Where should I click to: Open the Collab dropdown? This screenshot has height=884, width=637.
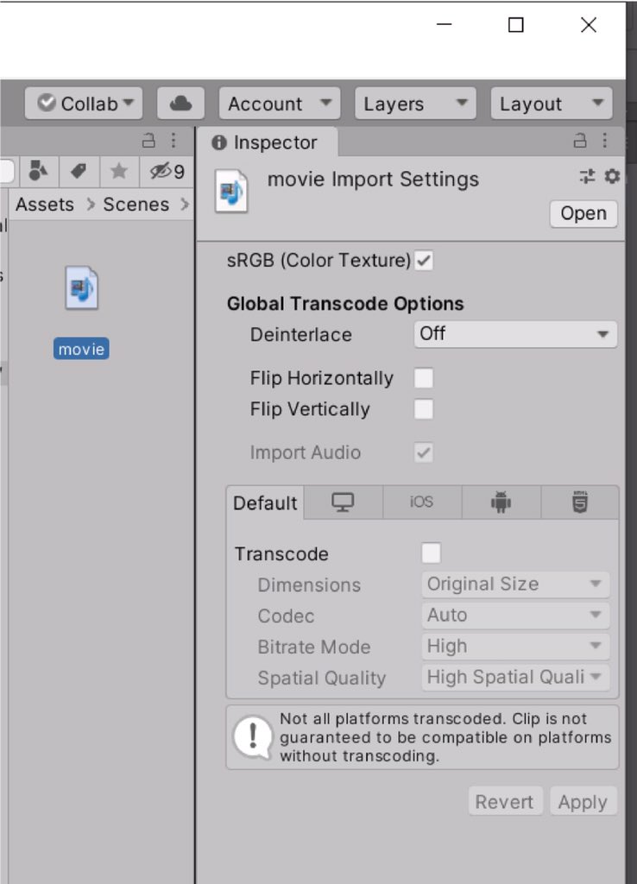click(x=84, y=104)
